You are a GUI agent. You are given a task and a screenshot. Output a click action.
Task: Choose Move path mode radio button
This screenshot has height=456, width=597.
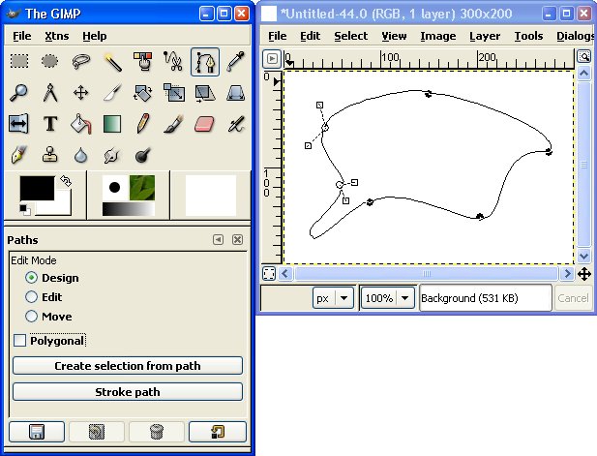click(31, 317)
